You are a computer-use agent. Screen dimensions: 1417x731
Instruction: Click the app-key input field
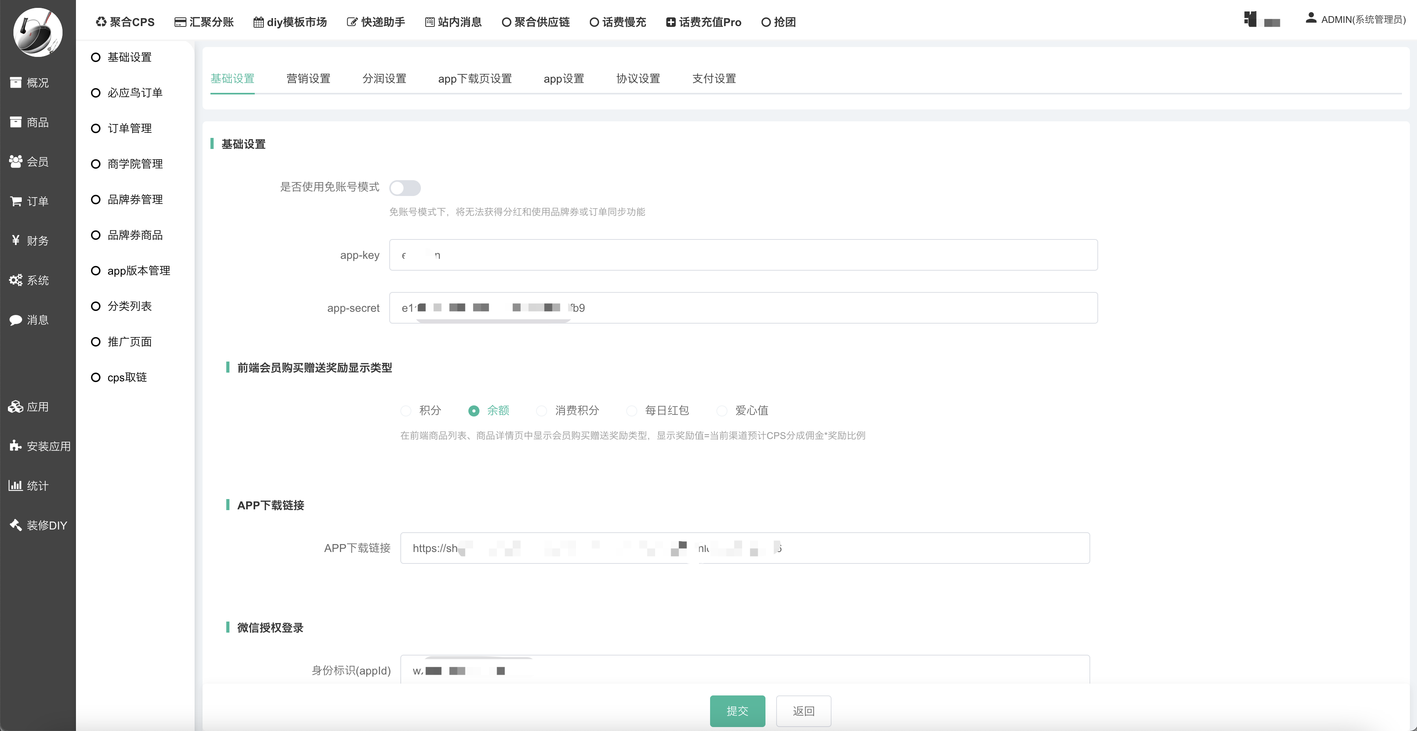click(744, 255)
